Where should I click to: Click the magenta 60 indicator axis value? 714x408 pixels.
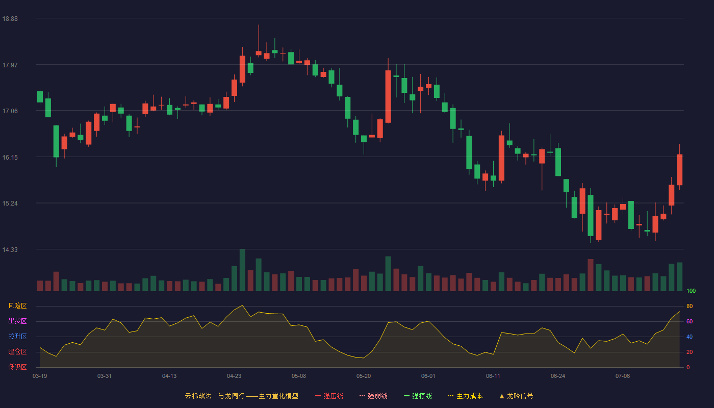[x=690, y=321]
